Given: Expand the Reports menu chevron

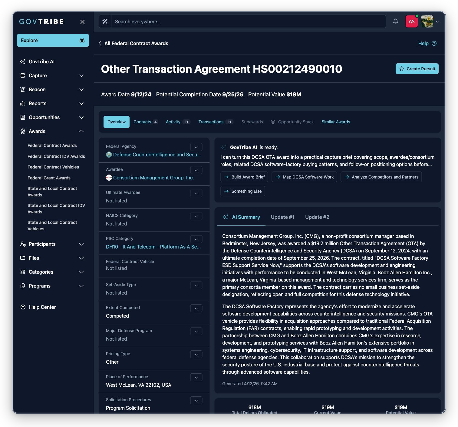Looking at the screenshot, I should 81,103.
